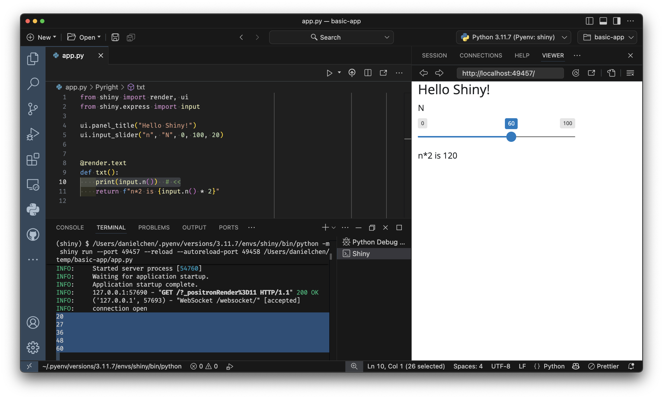Click Python language mode in status bar
The width and height of the screenshot is (663, 399).
(x=554, y=366)
